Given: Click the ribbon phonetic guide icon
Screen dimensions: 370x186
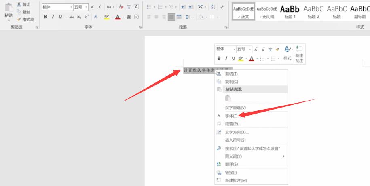Looking at the screenshot, I should pyautogui.click(x=129, y=7).
